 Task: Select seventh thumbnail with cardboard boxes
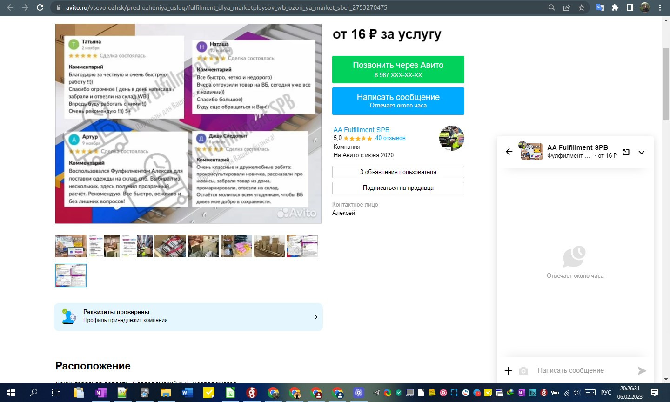point(269,246)
